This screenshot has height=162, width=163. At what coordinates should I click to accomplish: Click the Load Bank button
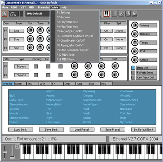click(20, 129)
